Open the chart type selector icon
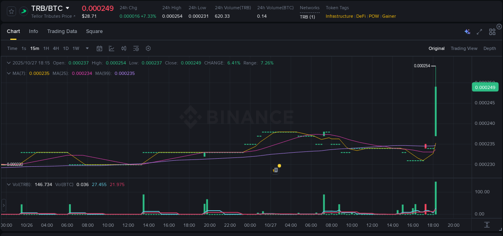Screen dimensions: 503x236 click(x=111, y=48)
